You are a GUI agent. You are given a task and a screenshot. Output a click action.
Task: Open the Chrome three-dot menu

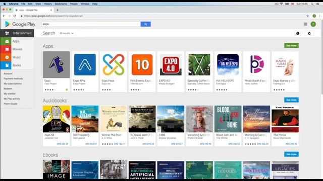tap(319, 16)
